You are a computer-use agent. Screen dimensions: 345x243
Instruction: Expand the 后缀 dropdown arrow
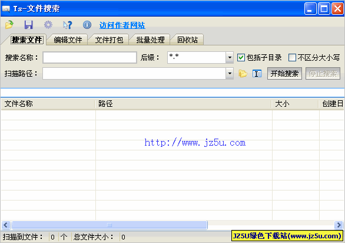click(x=230, y=58)
